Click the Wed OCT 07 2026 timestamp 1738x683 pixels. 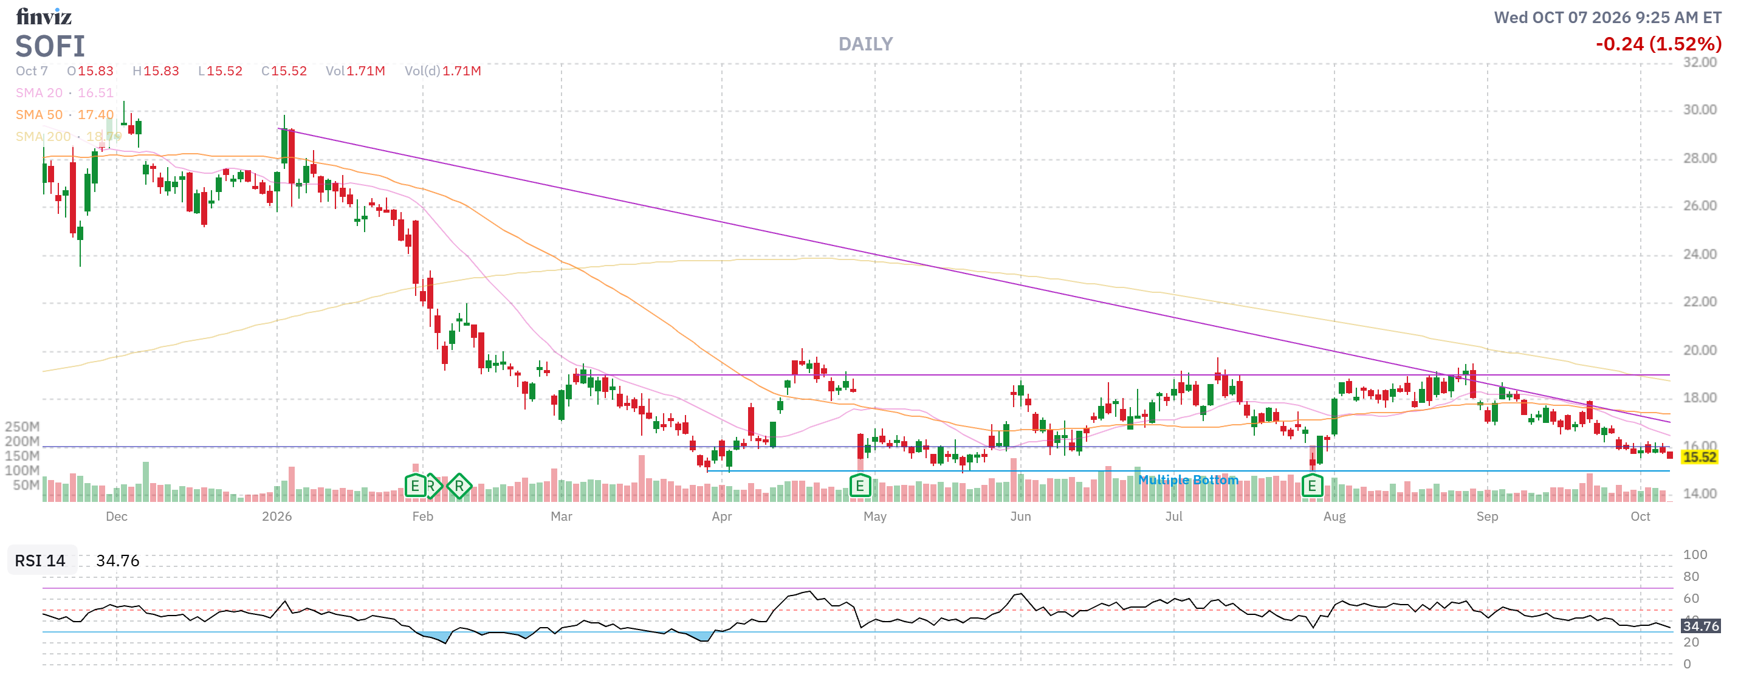[1608, 18]
